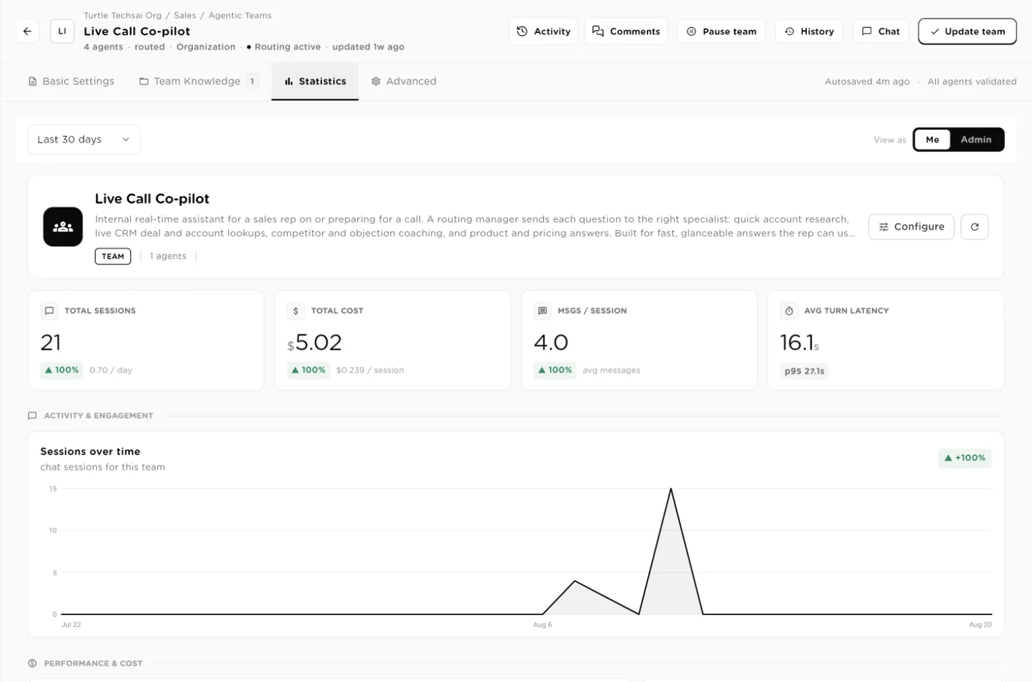Viewport: 1032px width, 682px height.
Task: Click the chat bubble icon in Chat
Action: (x=867, y=31)
